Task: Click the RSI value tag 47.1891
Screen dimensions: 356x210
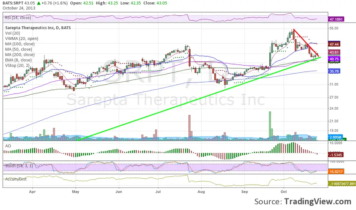Action: coord(336,19)
